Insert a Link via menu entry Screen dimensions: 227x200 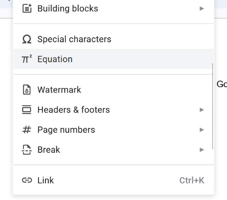(46, 180)
